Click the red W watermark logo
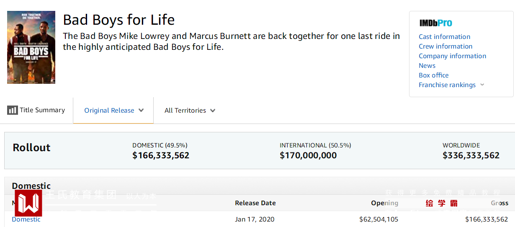The width and height of the screenshot is (515, 227). (x=28, y=203)
